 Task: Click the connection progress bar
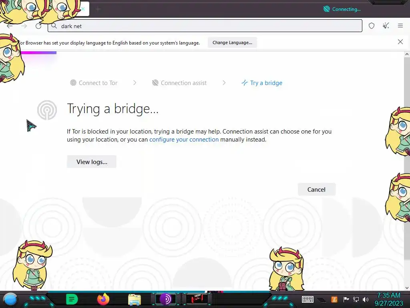(38, 53)
